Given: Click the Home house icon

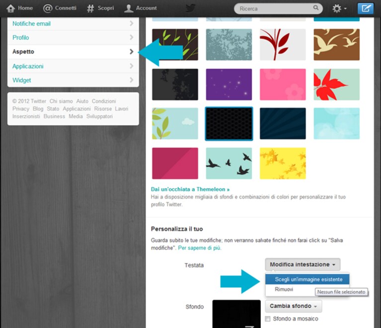Looking at the screenshot, I should point(11,8).
